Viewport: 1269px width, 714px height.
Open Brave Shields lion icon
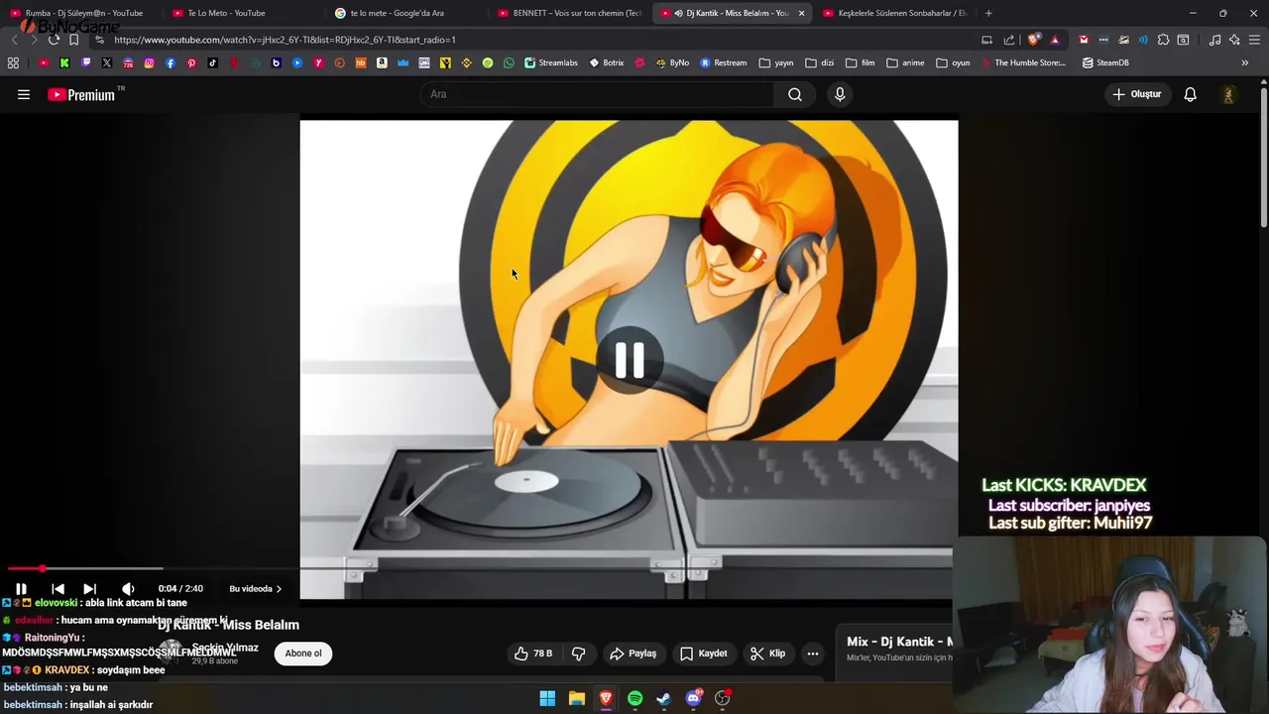click(x=1034, y=40)
